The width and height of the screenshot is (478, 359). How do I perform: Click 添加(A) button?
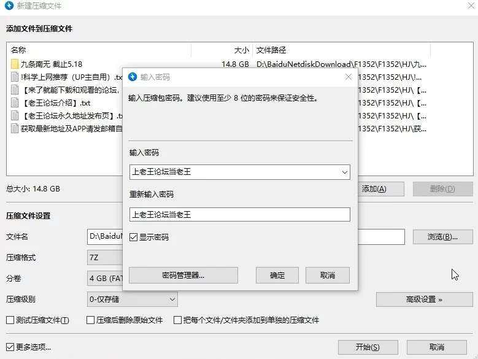(x=381, y=189)
